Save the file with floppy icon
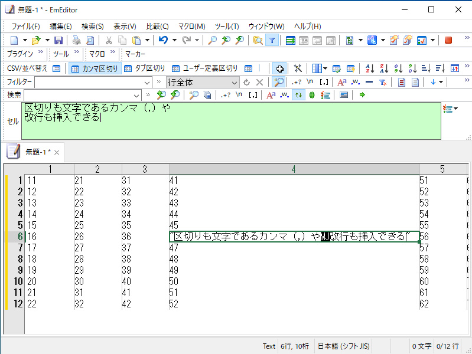This screenshot has height=354, width=472. [58, 40]
